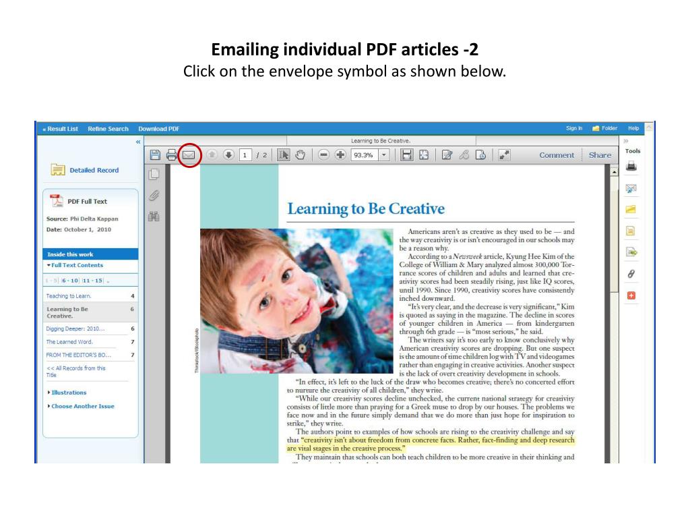Click the highlight text marker icon

pos(464,155)
